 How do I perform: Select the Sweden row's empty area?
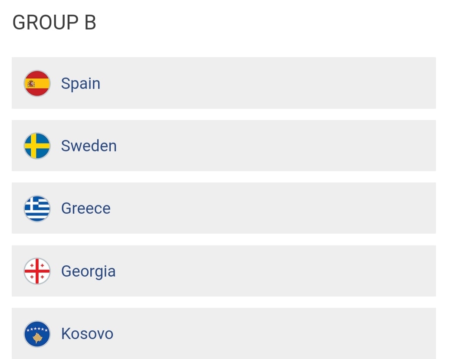pos(275,146)
